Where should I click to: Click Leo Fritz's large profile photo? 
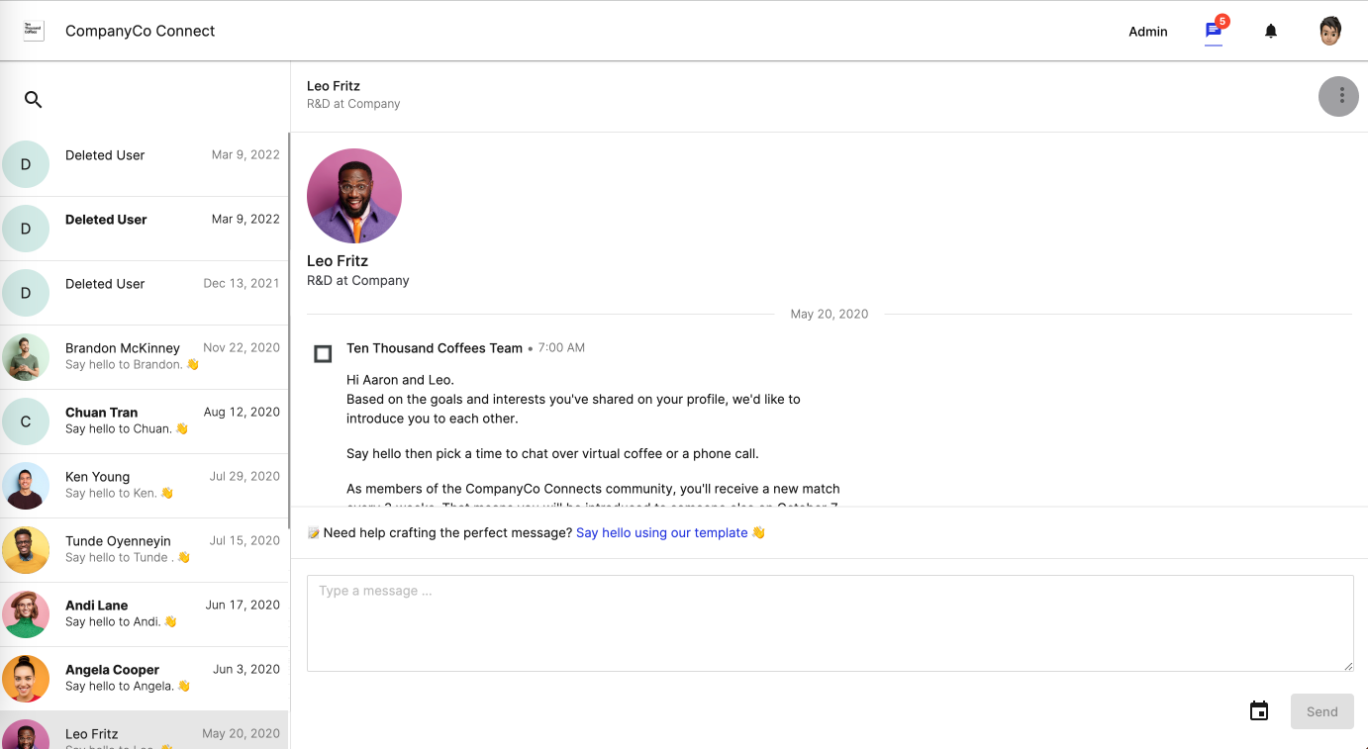(x=354, y=196)
